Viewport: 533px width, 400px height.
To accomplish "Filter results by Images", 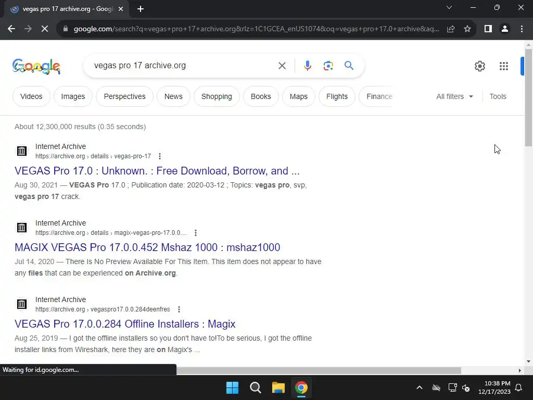I will pyautogui.click(x=73, y=96).
